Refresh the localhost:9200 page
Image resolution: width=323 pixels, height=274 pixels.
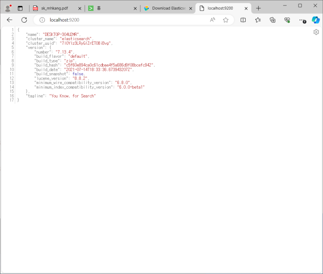coord(24,20)
